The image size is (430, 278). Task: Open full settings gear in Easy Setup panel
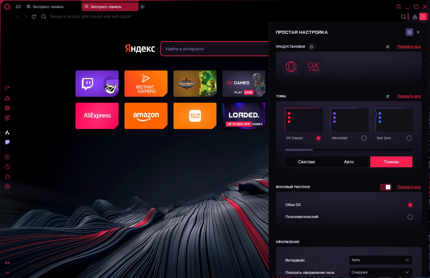[x=409, y=32]
